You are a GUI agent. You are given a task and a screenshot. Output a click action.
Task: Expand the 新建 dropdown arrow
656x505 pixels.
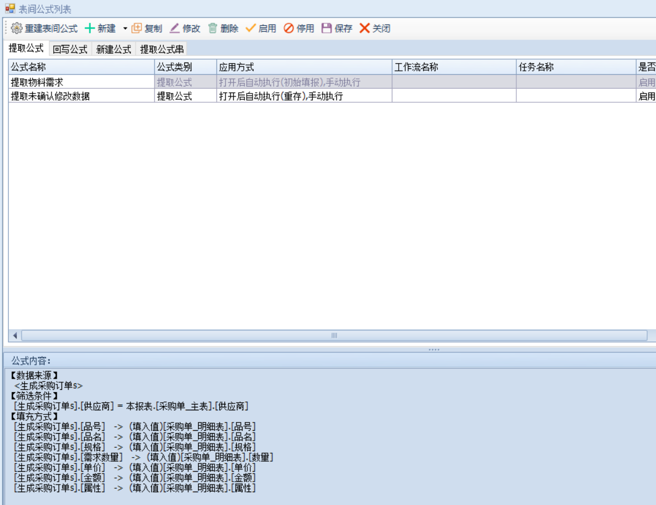coord(125,29)
